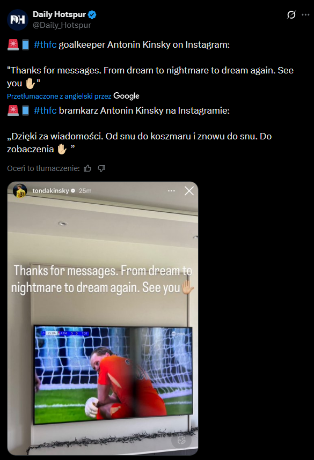Click the Google logo in the translation credit

click(126, 96)
